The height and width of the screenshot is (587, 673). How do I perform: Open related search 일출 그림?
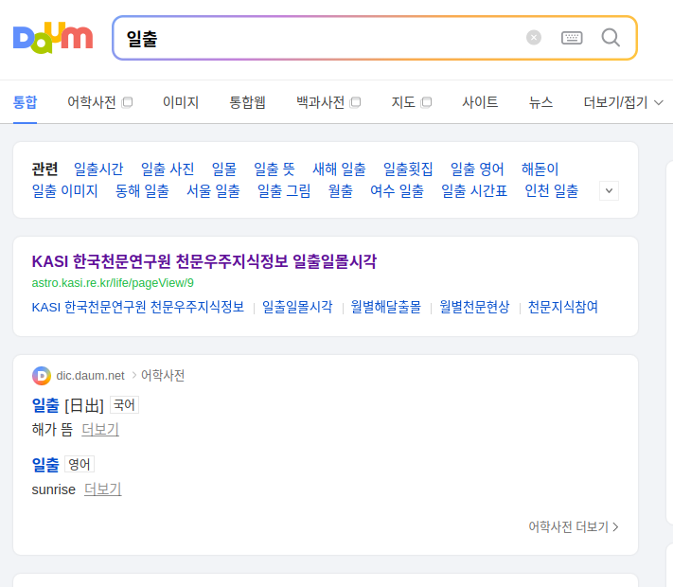(x=284, y=190)
